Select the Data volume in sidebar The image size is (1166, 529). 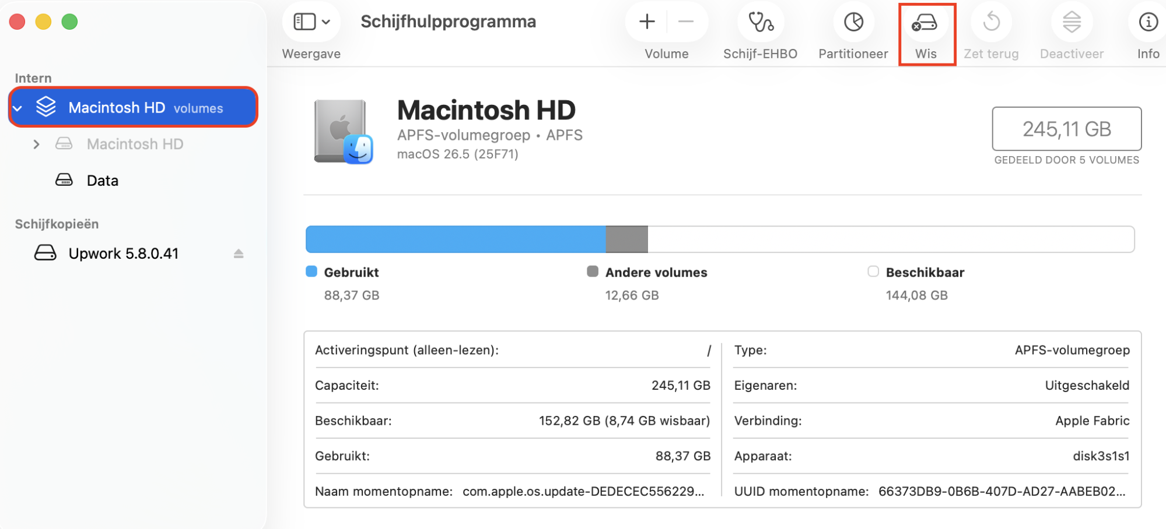point(102,181)
